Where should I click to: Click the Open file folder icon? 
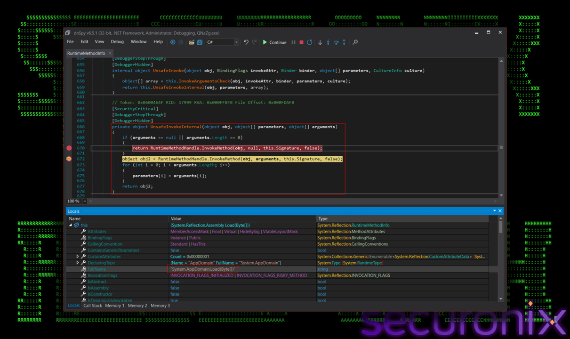click(x=192, y=42)
